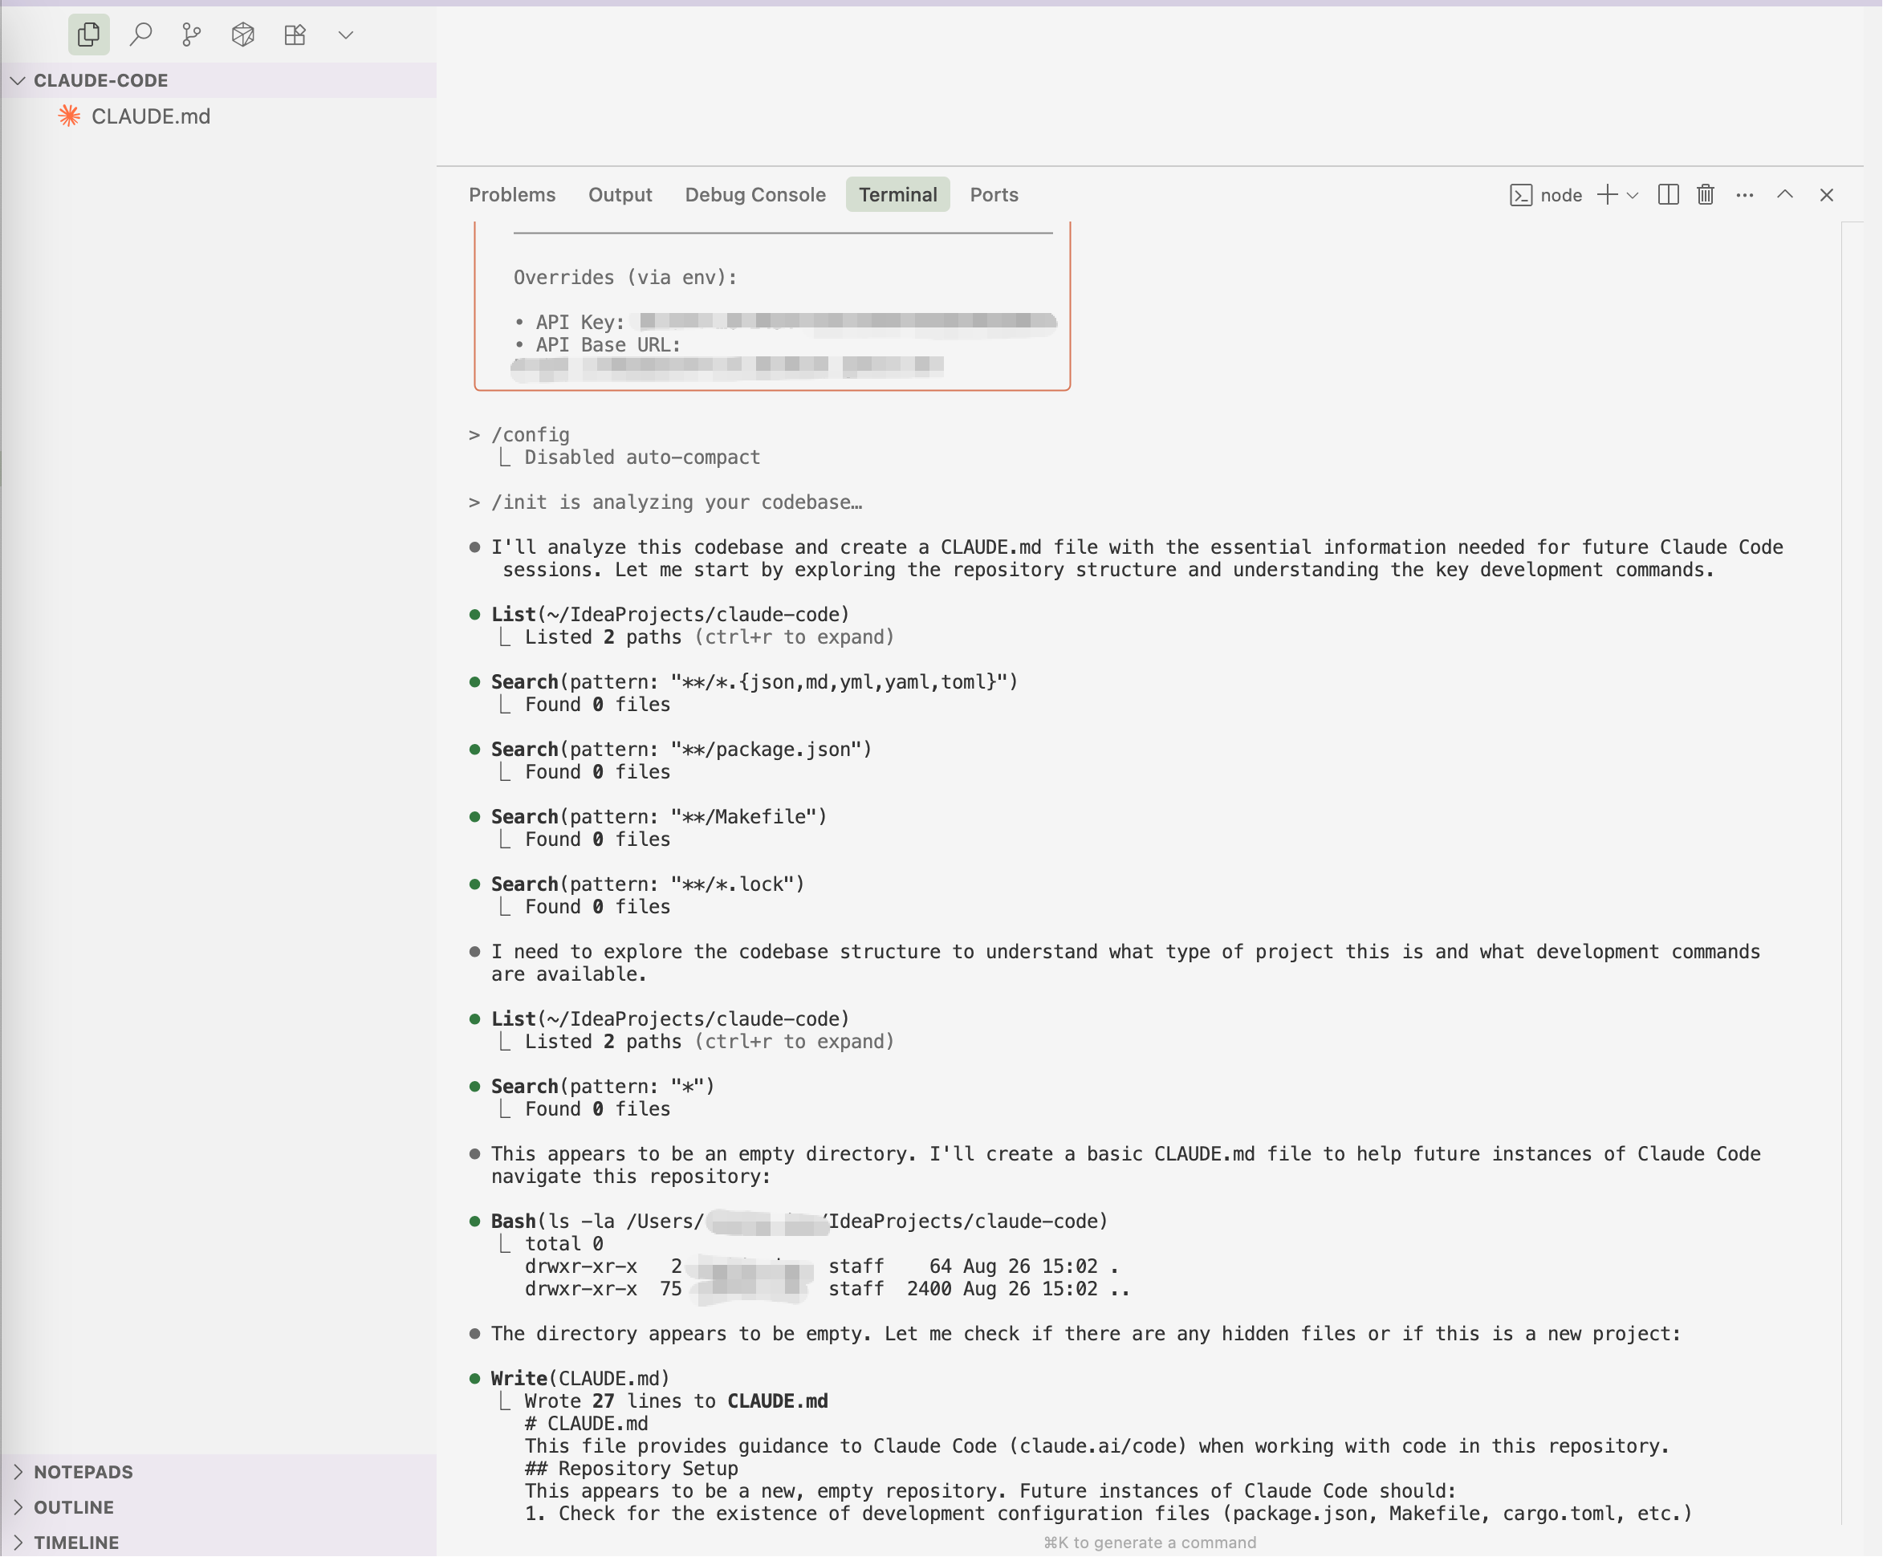Close the terminal panel
Viewport: 1883px width, 1557px height.
tap(1827, 195)
